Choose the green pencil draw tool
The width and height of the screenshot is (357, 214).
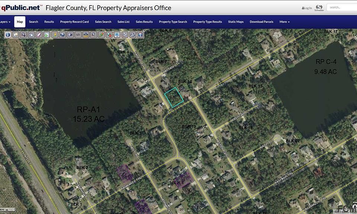101,35
